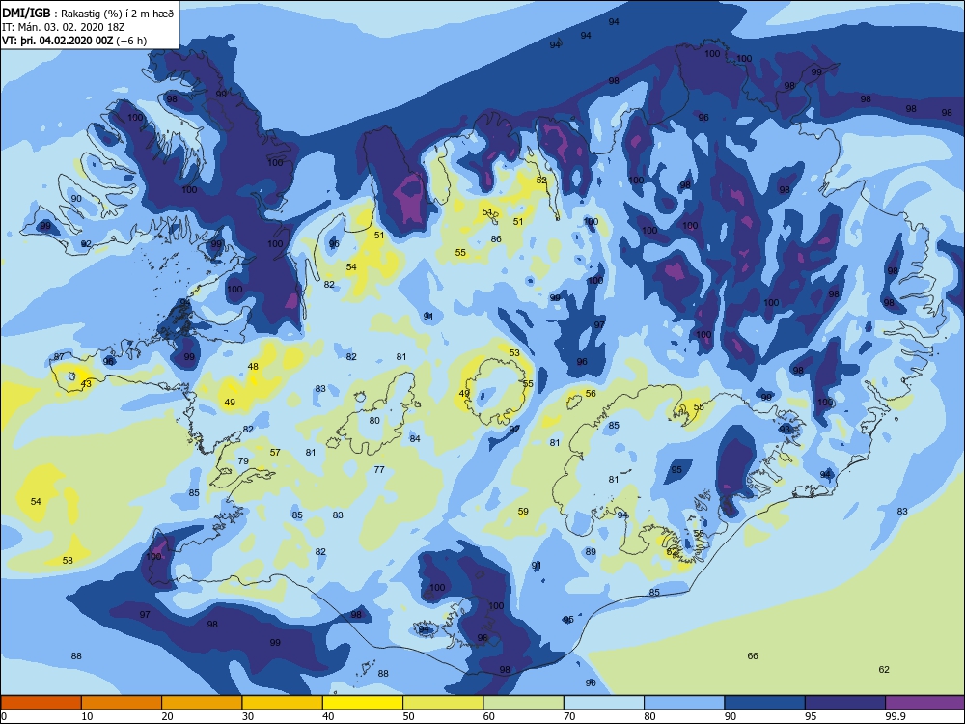
Task: Click the map value '89'
Action: point(591,552)
